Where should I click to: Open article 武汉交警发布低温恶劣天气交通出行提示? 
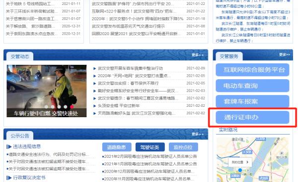[x=128, y=26]
